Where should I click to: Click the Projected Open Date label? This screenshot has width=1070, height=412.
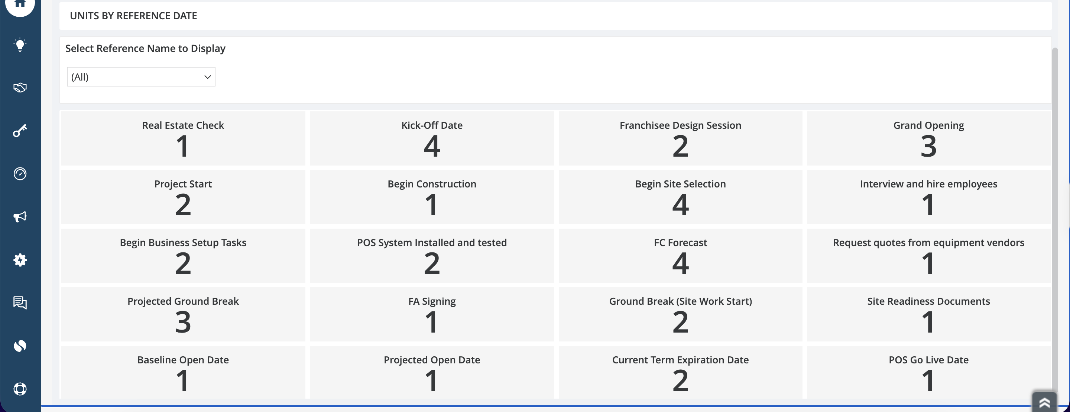[x=432, y=360]
